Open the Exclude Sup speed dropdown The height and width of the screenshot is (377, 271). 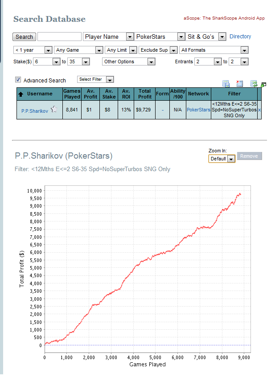pyautogui.click(x=158, y=50)
